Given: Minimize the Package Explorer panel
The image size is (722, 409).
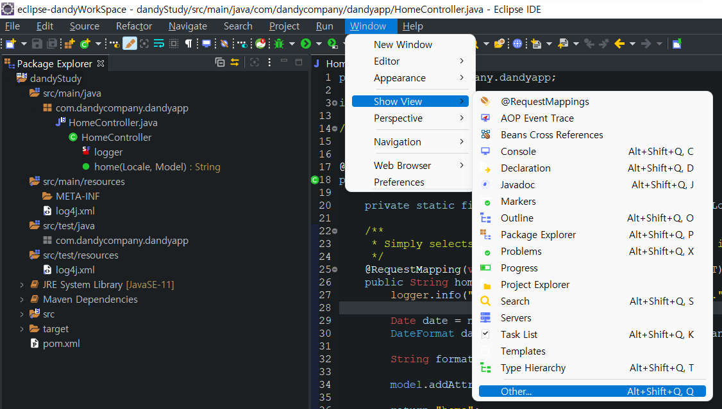Looking at the screenshot, I should 283,61.
